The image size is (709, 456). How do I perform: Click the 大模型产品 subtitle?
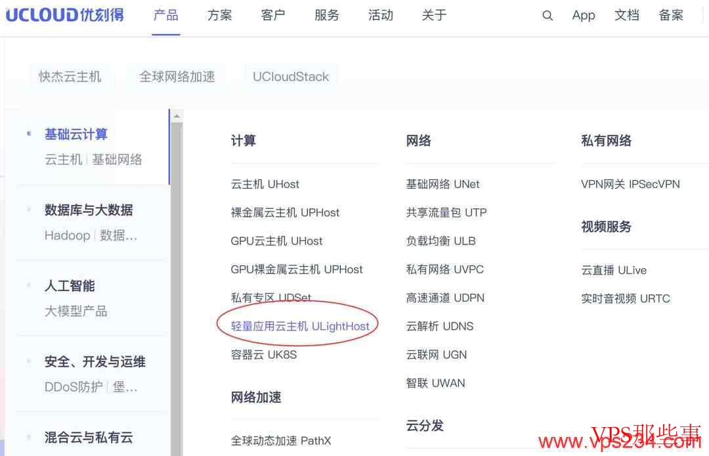(76, 311)
